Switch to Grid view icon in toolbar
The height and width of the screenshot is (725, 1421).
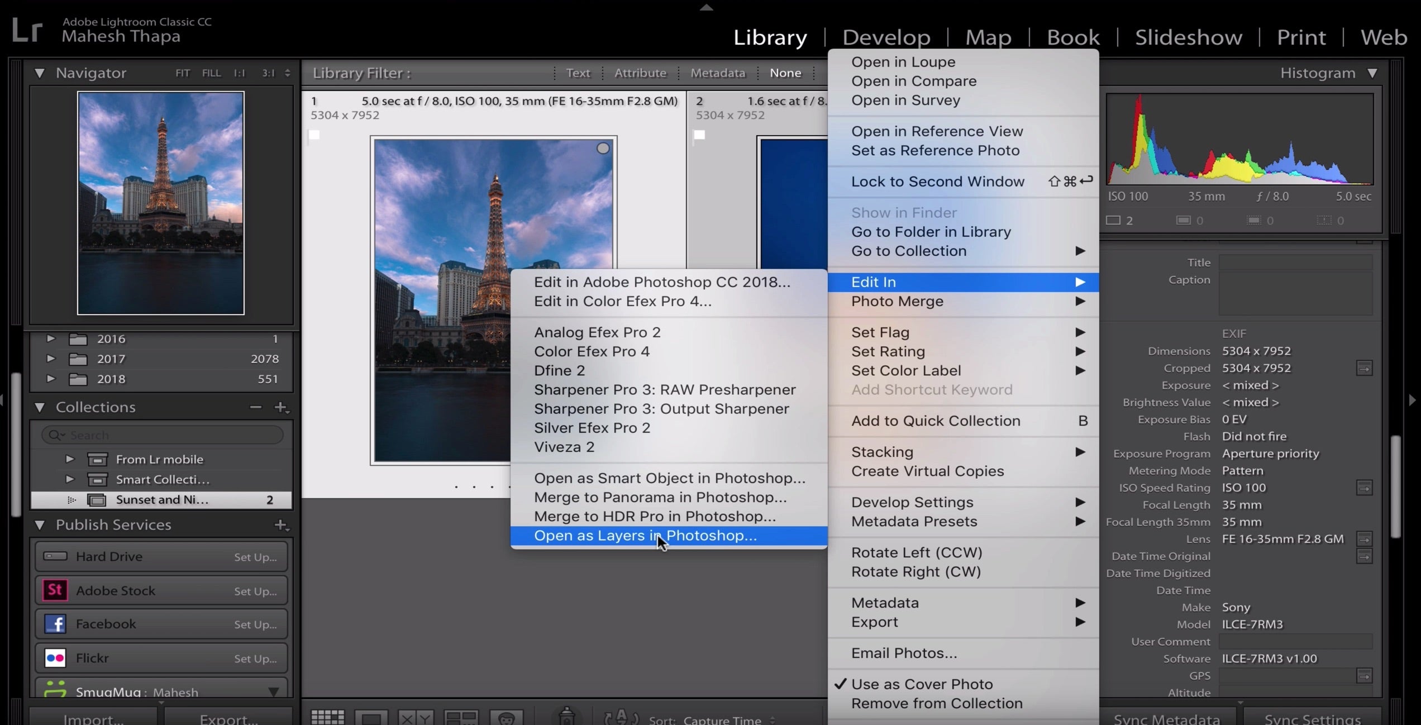click(327, 717)
